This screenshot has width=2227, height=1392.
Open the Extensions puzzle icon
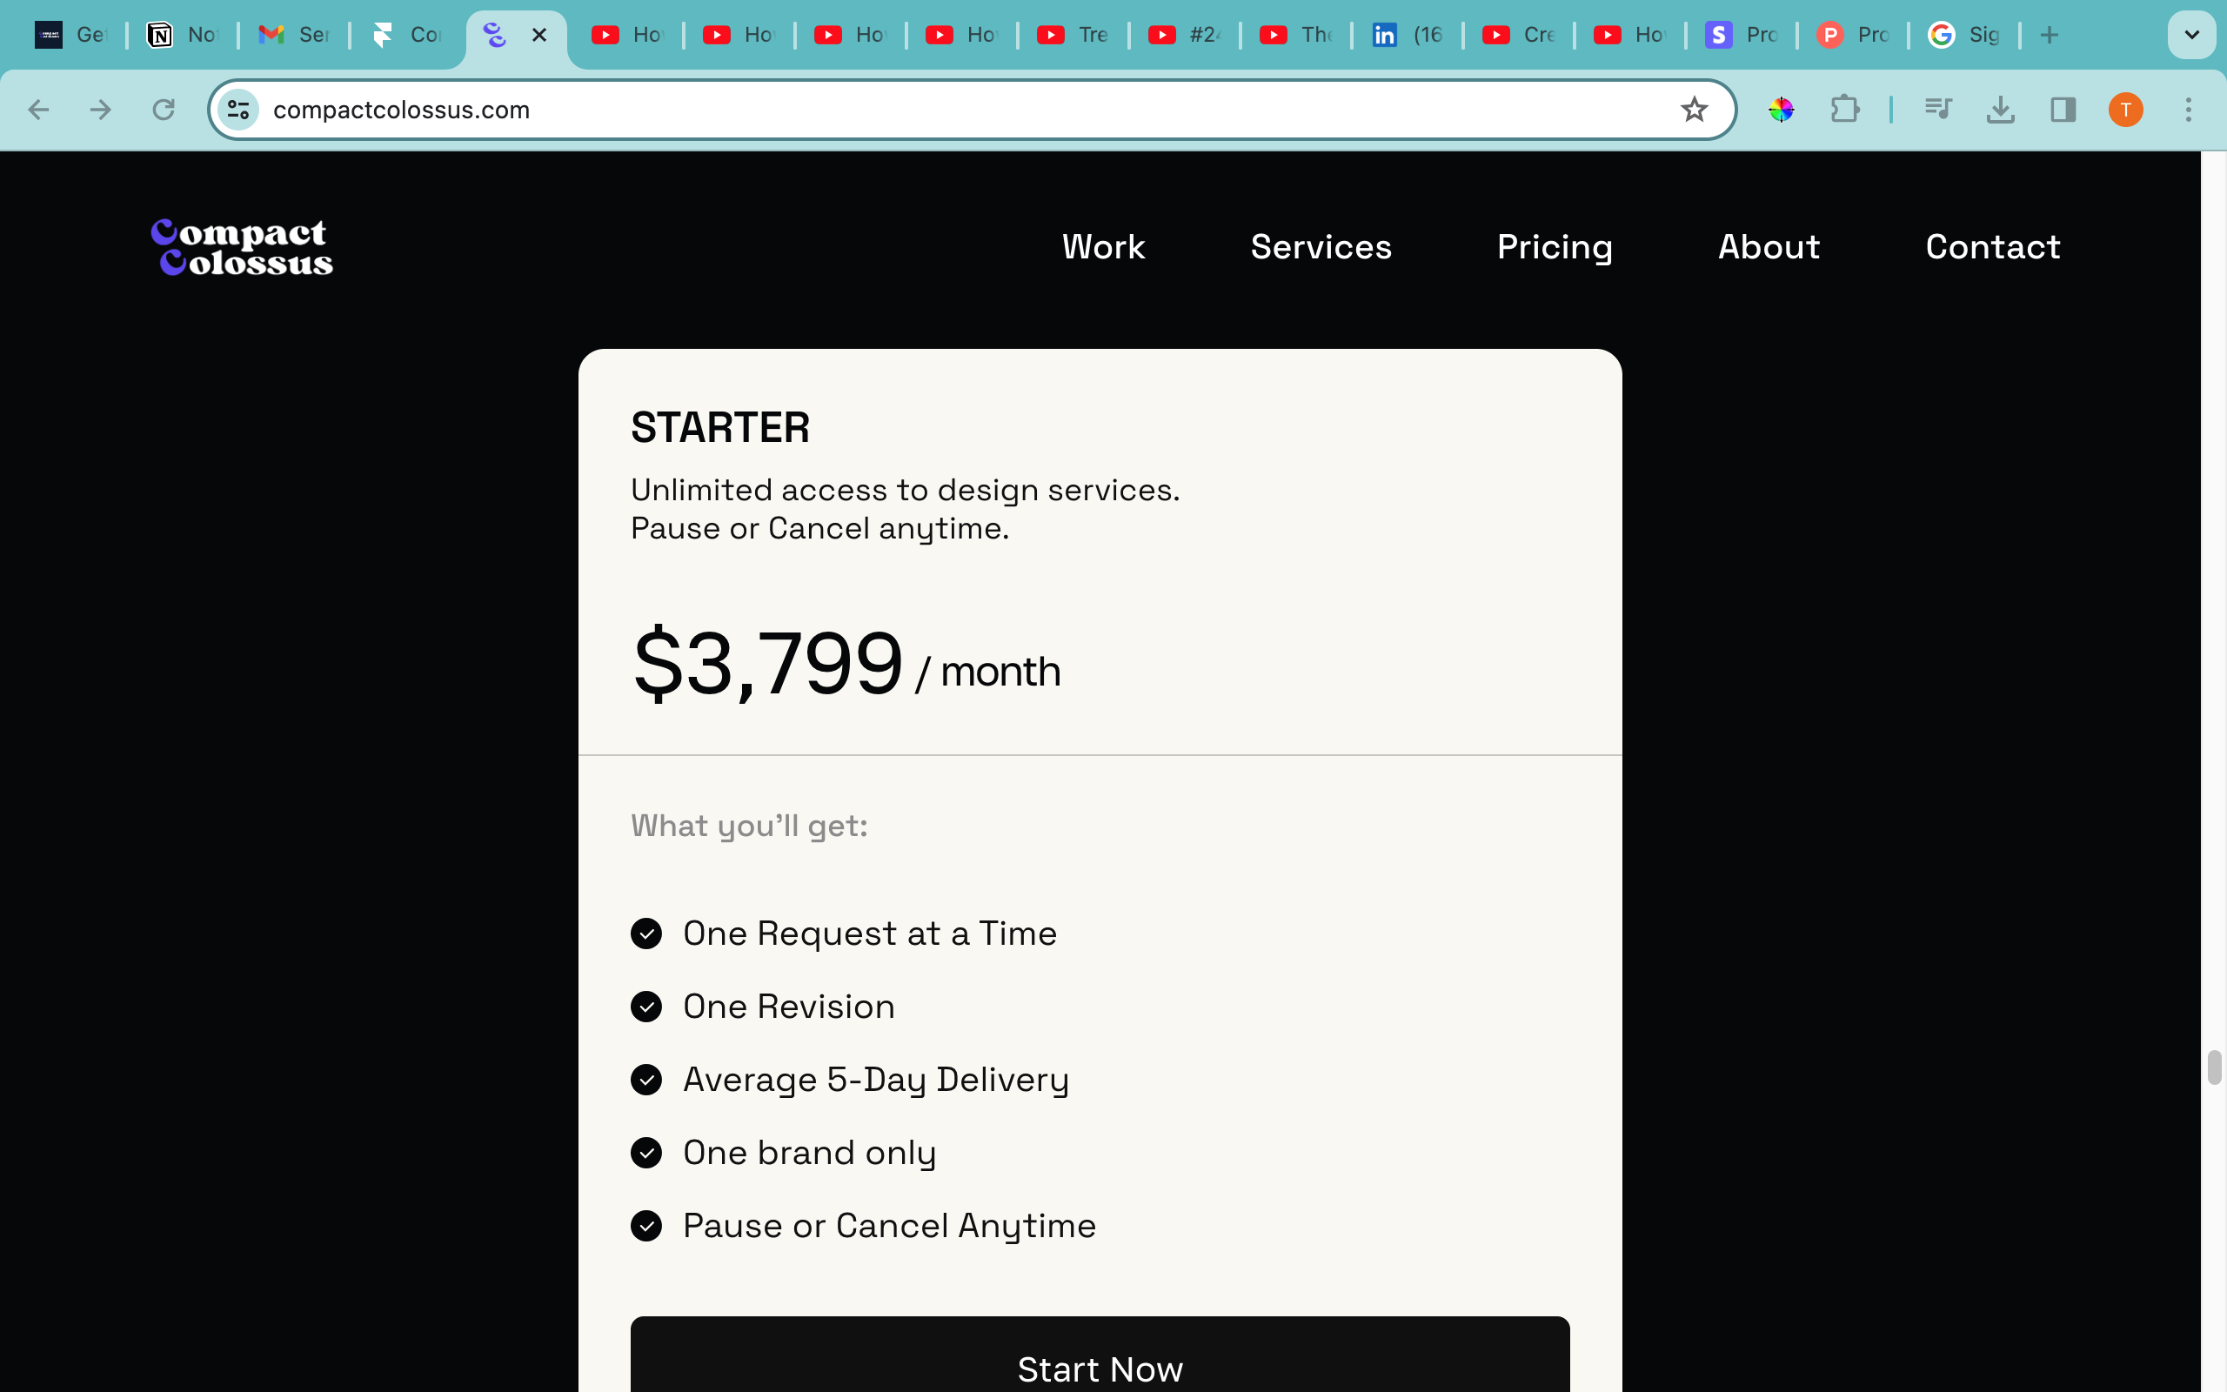pyautogui.click(x=1845, y=110)
